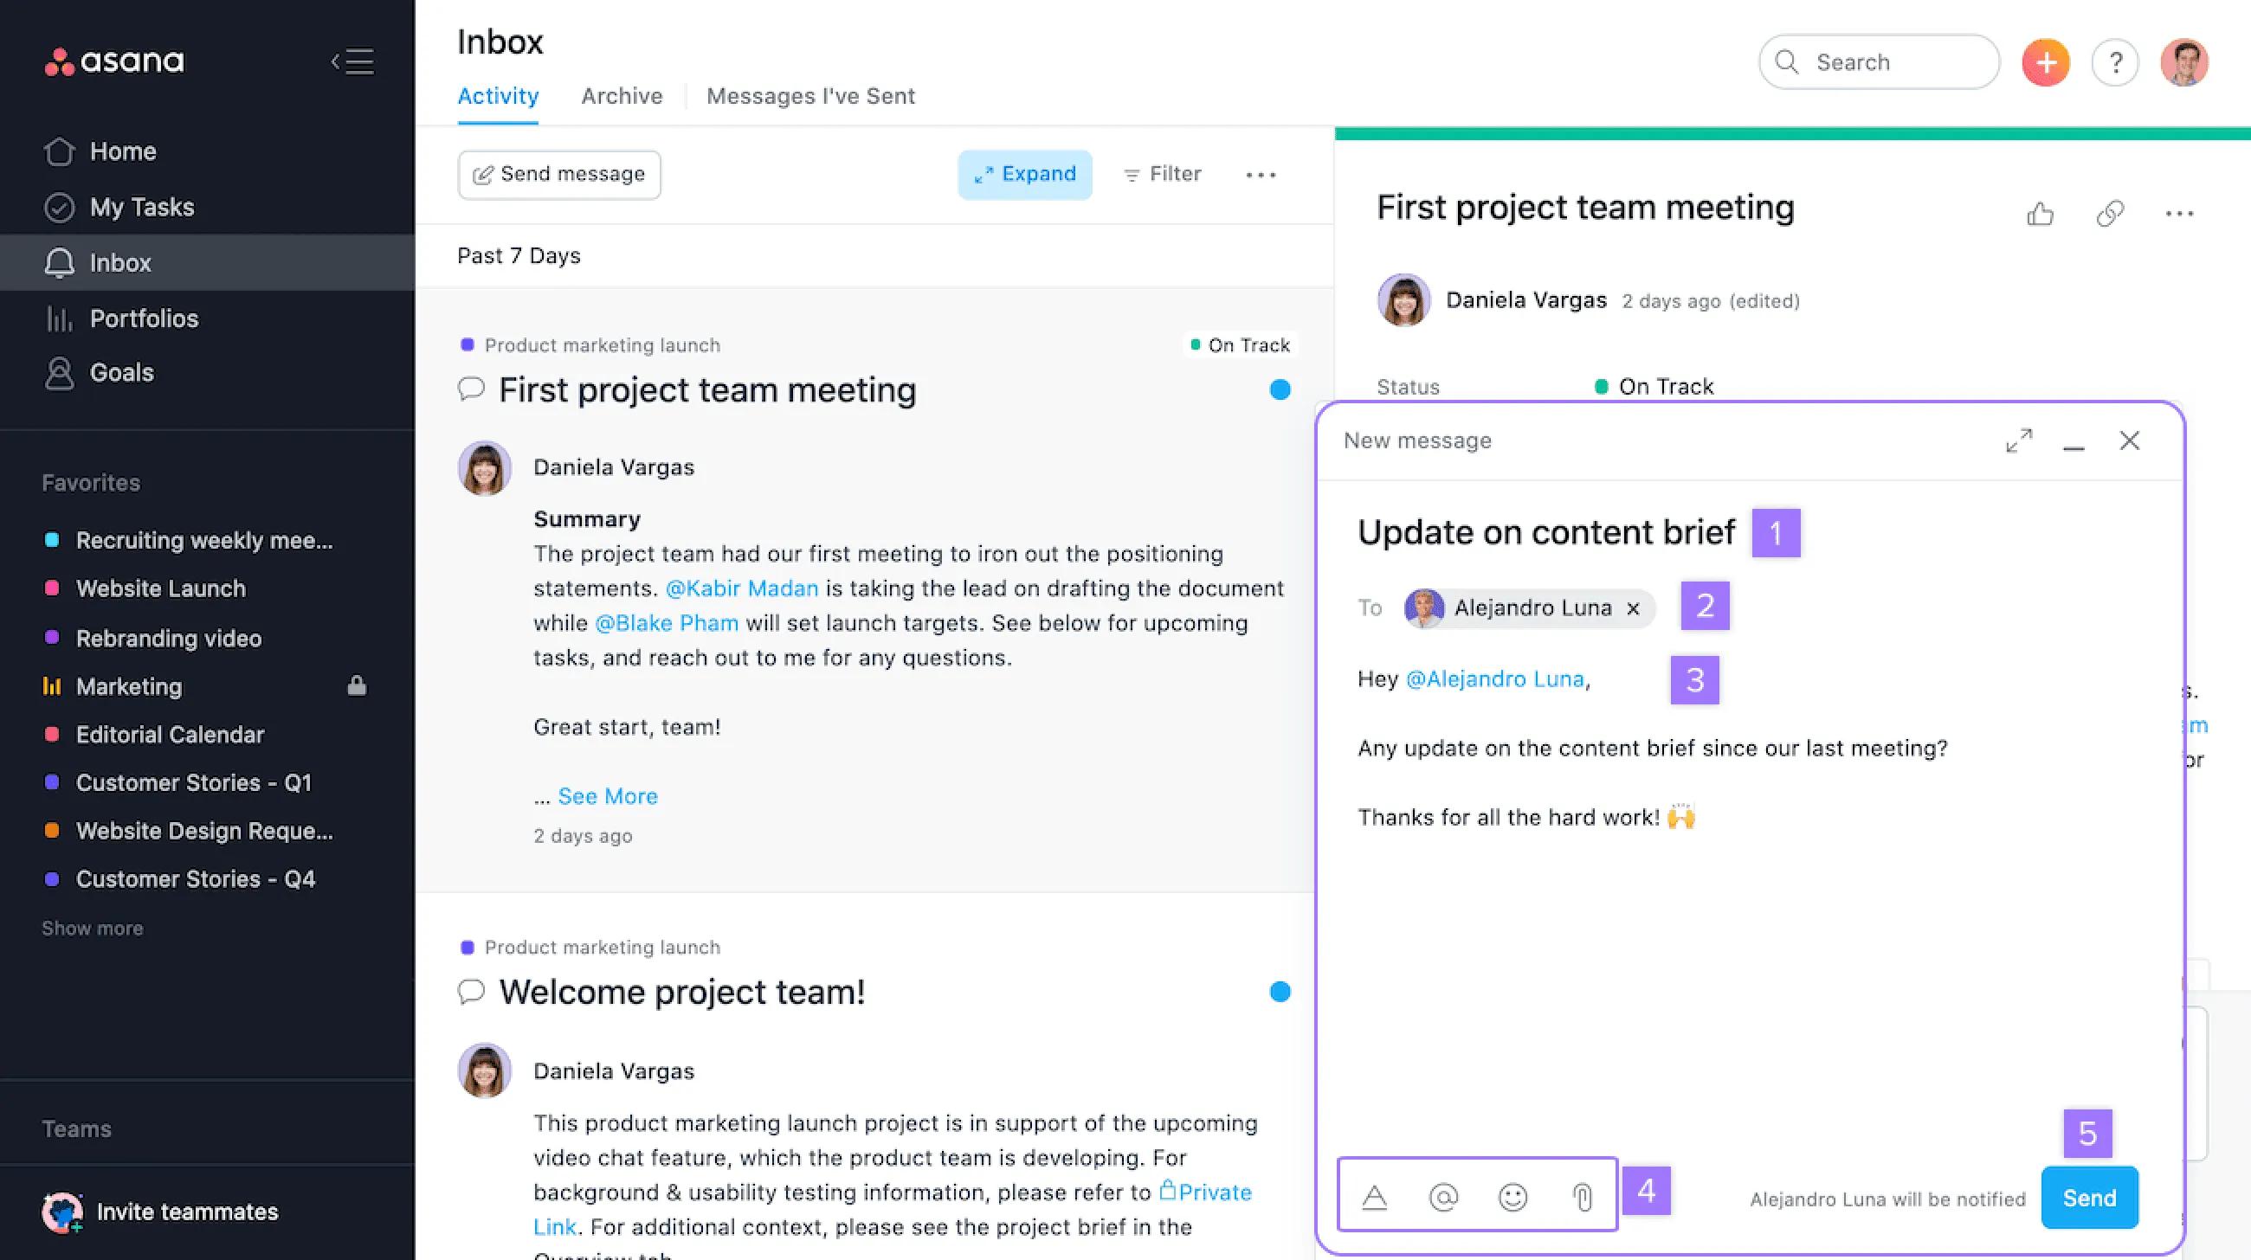Screen dimensions: 2251x1260
Task: Click the paperclip attachment icon
Action: click(1583, 1197)
